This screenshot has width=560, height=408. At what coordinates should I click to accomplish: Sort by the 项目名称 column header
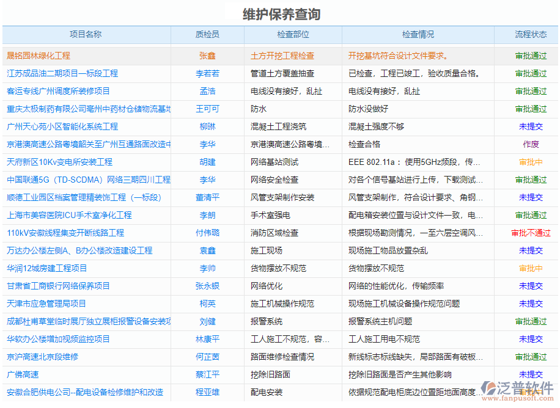click(x=86, y=35)
